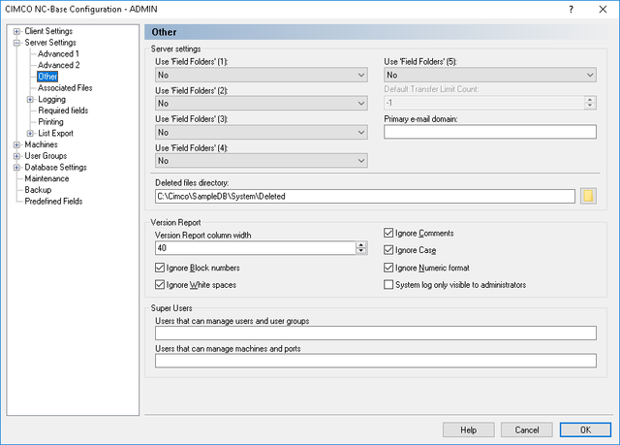Screen dimensions: 620x445
Task: Open the Use 'Field Folders' (4) dropdown
Action: [261, 161]
